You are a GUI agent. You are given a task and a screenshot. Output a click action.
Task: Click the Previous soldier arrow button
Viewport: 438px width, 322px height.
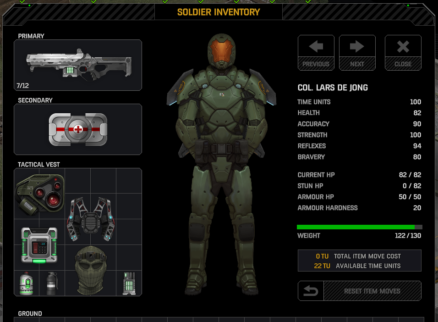coord(316,53)
